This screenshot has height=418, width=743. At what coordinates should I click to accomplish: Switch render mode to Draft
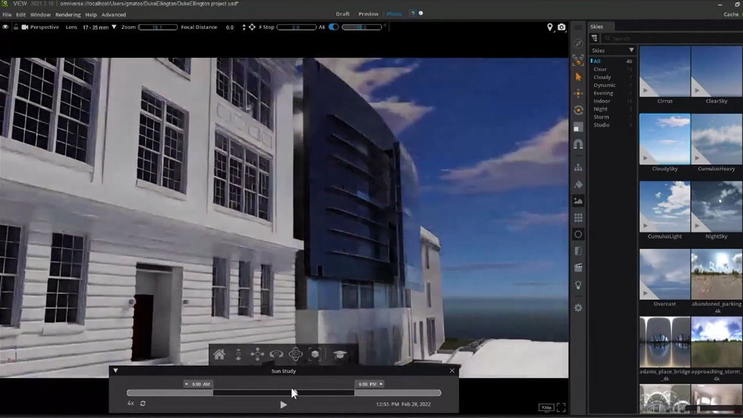pos(343,14)
